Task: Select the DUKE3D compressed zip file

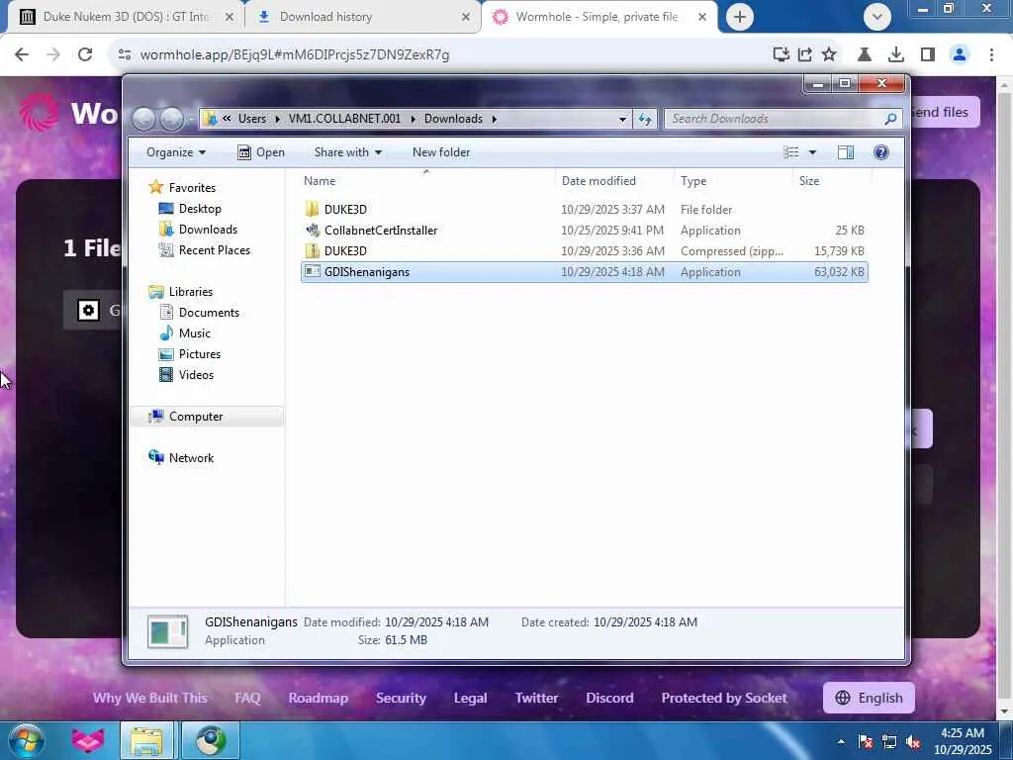Action: (x=584, y=250)
